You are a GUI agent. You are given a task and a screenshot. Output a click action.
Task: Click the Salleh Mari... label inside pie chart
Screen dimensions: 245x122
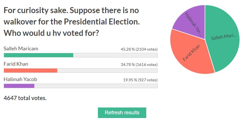point(224,37)
